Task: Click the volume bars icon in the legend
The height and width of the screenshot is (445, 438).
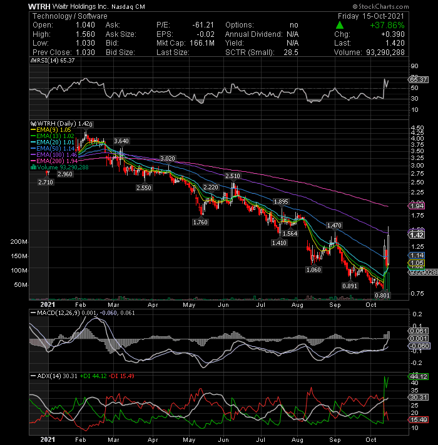Action: pos(33,167)
